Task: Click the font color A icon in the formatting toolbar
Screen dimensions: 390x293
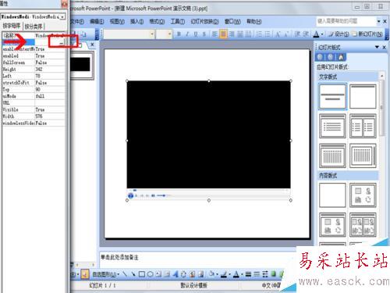Action: (x=316, y=34)
